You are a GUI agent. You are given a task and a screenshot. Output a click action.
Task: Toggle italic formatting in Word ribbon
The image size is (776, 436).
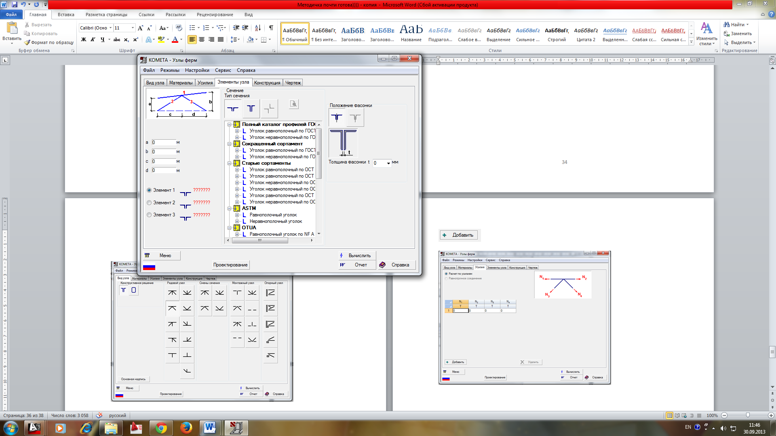[x=93, y=40]
